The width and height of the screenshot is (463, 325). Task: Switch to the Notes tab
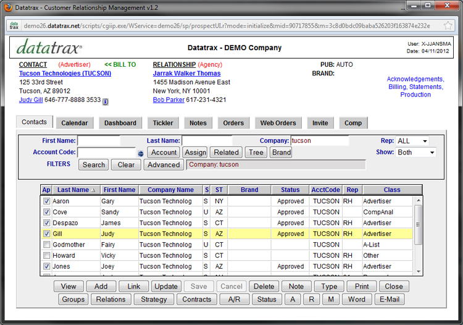click(198, 123)
